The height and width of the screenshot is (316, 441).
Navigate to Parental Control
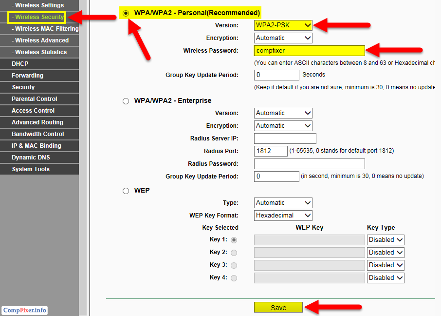34,99
